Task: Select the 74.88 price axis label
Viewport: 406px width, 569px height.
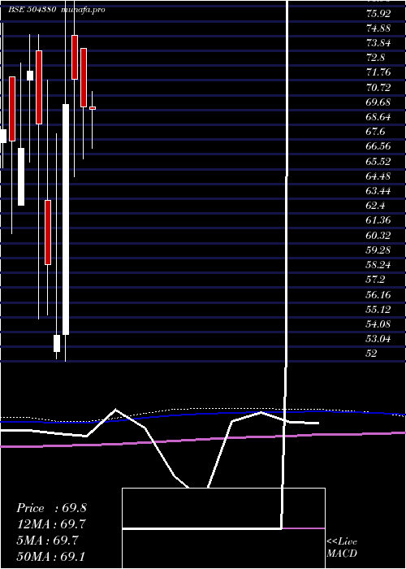Action: click(378, 28)
